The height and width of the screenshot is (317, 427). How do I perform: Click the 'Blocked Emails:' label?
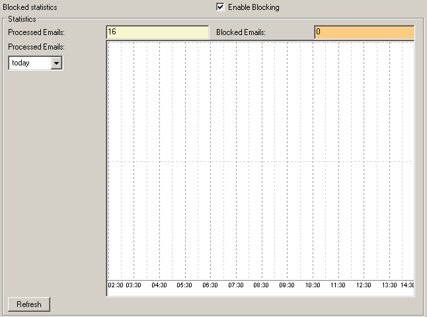(241, 32)
